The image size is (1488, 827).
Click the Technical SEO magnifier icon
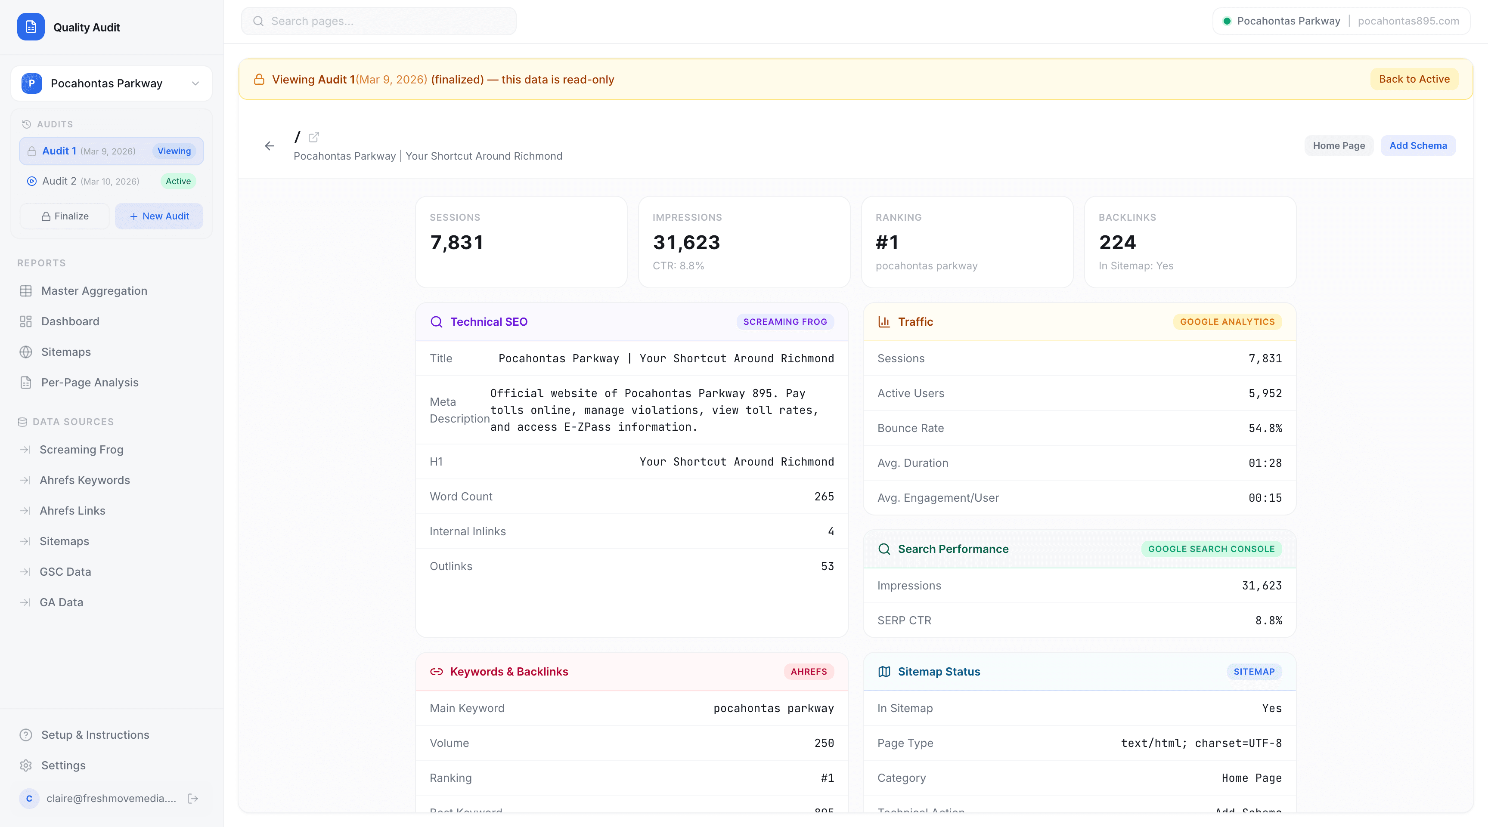click(x=437, y=322)
